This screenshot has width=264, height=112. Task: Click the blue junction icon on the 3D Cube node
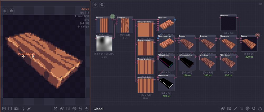tap(175, 20)
